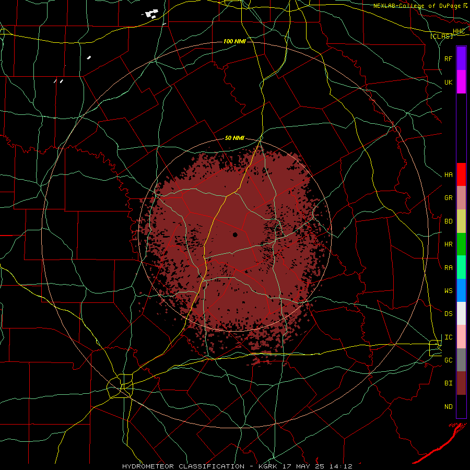Click the HA legend label
The width and height of the screenshot is (470, 470).
tap(448, 175)
